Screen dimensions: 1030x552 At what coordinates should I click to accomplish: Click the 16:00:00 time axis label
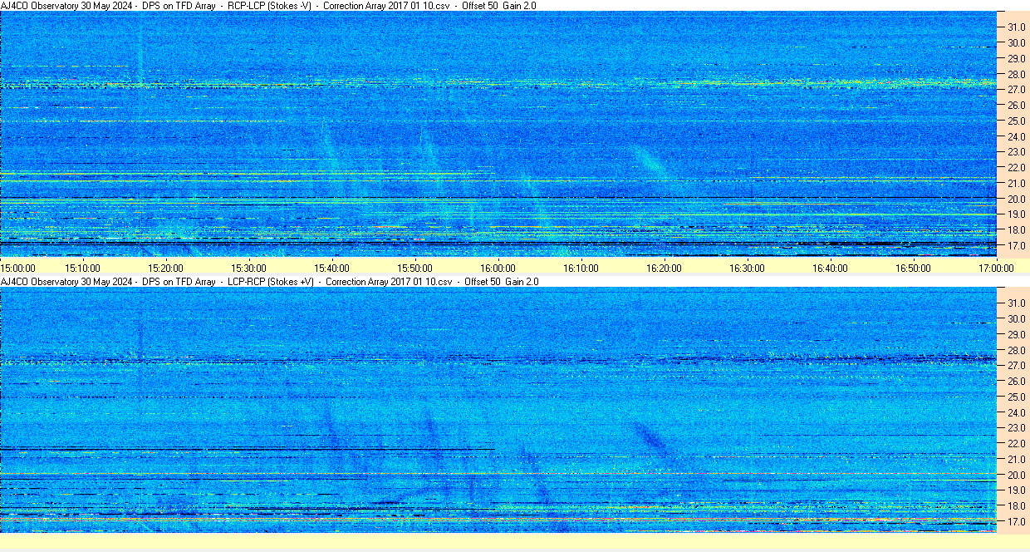click(x=498, y=268)
